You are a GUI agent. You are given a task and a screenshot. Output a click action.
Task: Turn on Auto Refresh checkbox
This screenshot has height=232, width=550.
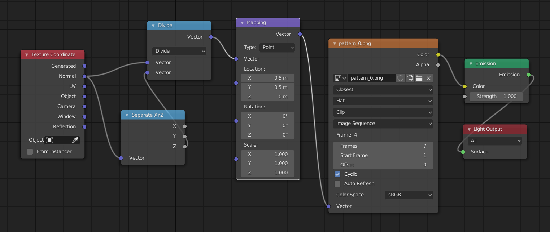tap(337, 184)
